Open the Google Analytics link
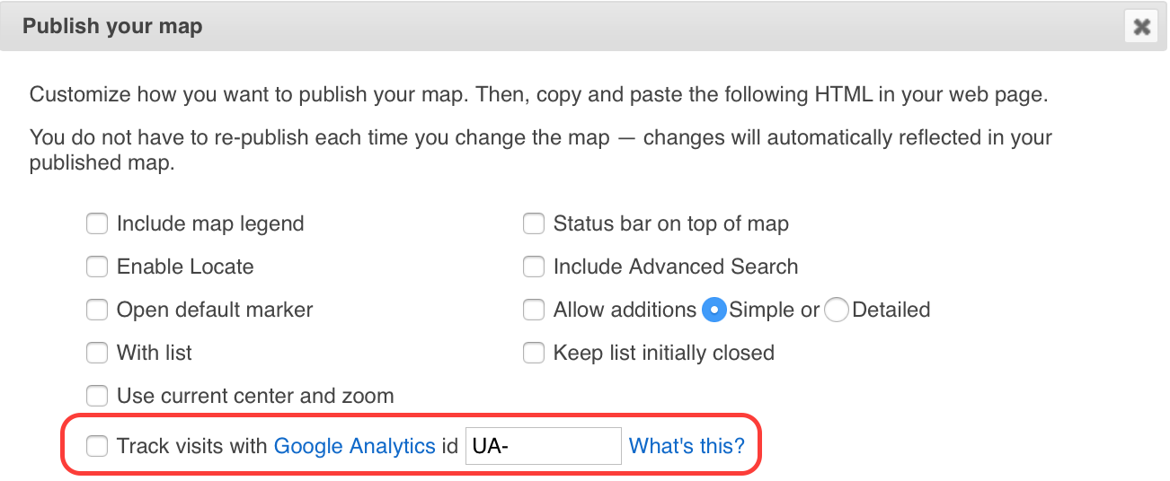 tap(354, 446)
